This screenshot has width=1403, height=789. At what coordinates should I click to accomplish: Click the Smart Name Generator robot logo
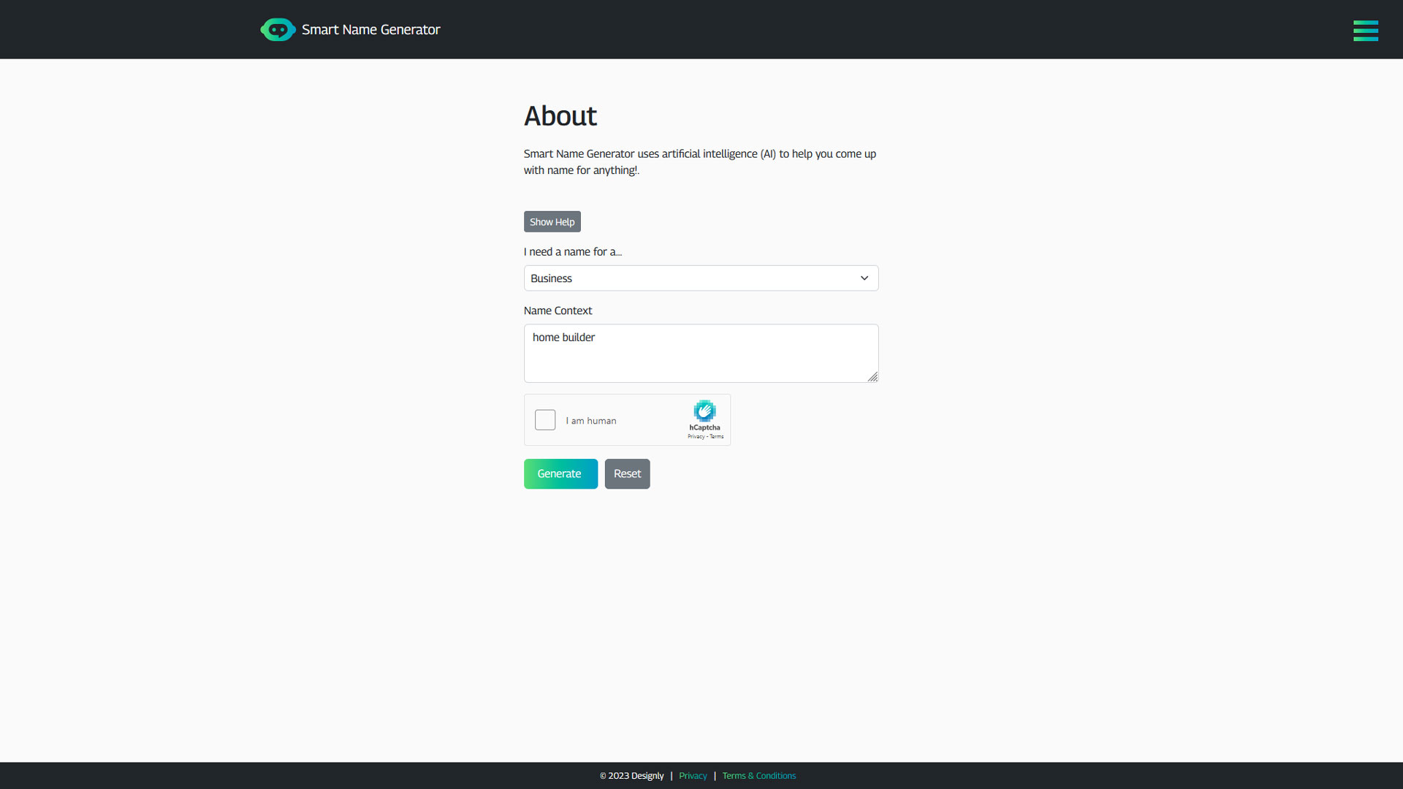[x=278, y=29]
